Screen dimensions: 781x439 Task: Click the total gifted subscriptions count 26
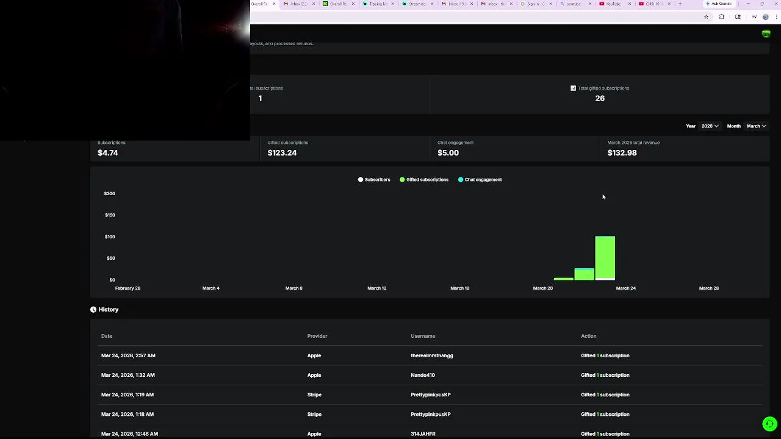tap(600, 99)
